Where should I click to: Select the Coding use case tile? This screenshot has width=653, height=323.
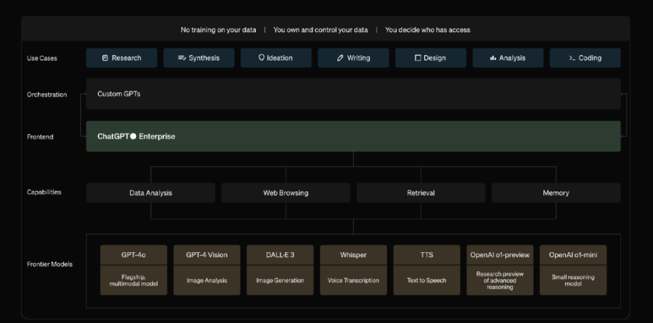pyautogui.click(x=585, y=58)
